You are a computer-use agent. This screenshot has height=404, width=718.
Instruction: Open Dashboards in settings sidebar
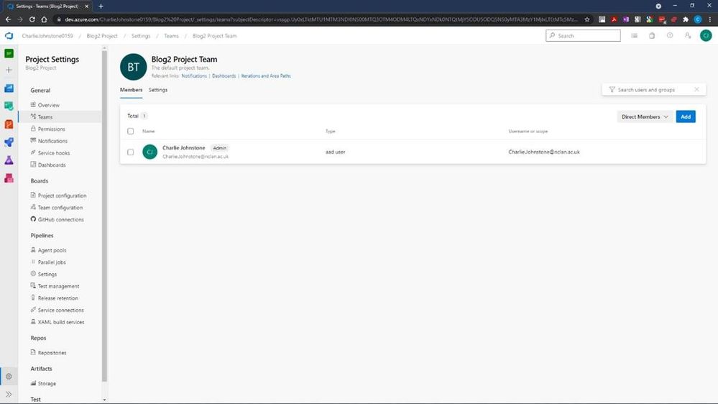click(x=52, y=165)
